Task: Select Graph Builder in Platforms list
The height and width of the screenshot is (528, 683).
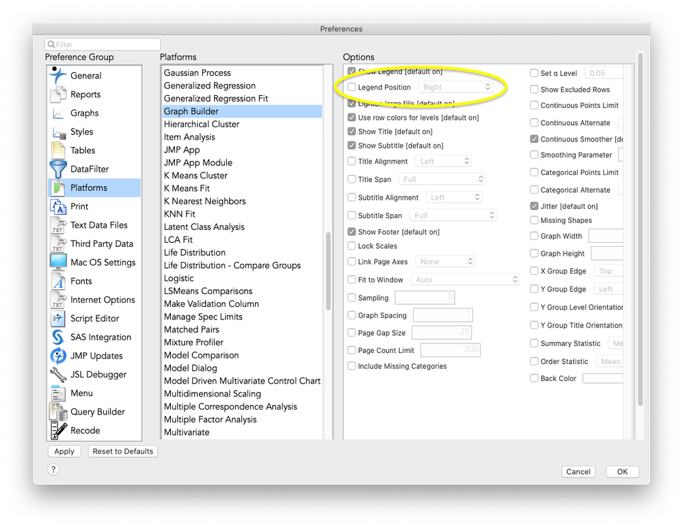Action: tap(242, 111)
